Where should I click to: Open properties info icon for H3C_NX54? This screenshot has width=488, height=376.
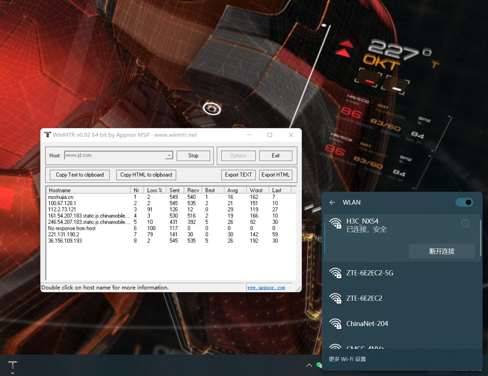click(465, 223)
